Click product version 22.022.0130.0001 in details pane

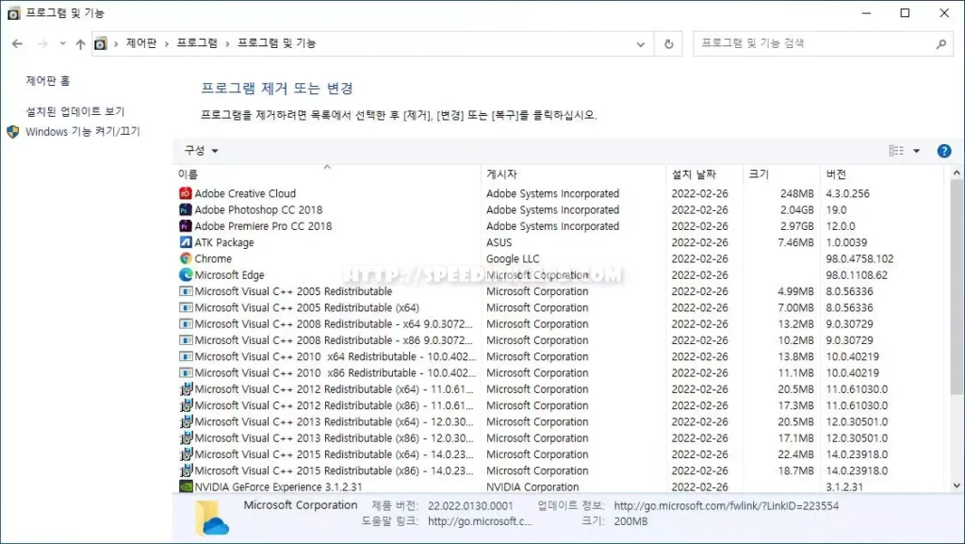click(470, 506)
